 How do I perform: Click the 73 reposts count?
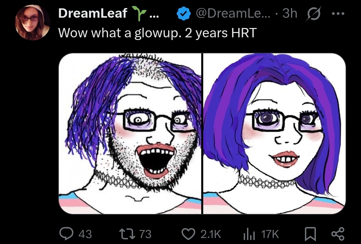[145, 234]
